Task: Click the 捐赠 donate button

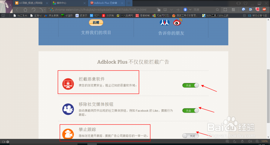Action: [96, 23]
